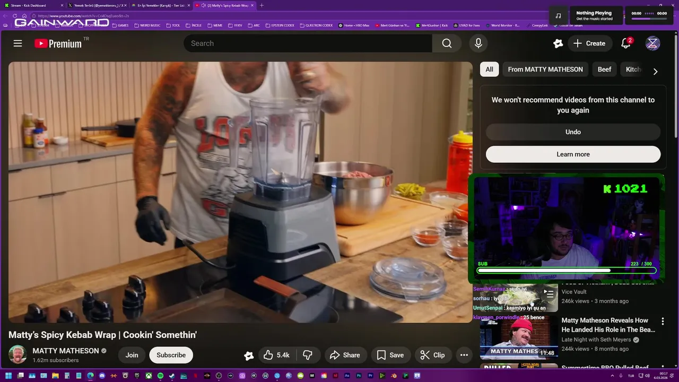Like the video with thumbs up
Screen dimensions: 679x382
coord(276,355)
